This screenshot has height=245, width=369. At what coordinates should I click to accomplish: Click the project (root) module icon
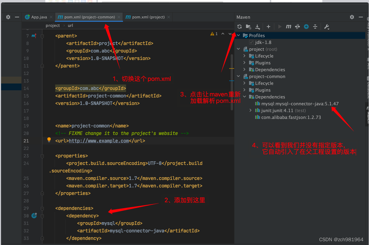click(246, 49)
